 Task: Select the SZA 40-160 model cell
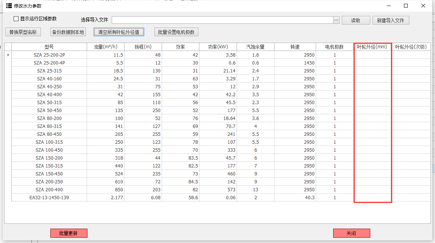[49, 79]
